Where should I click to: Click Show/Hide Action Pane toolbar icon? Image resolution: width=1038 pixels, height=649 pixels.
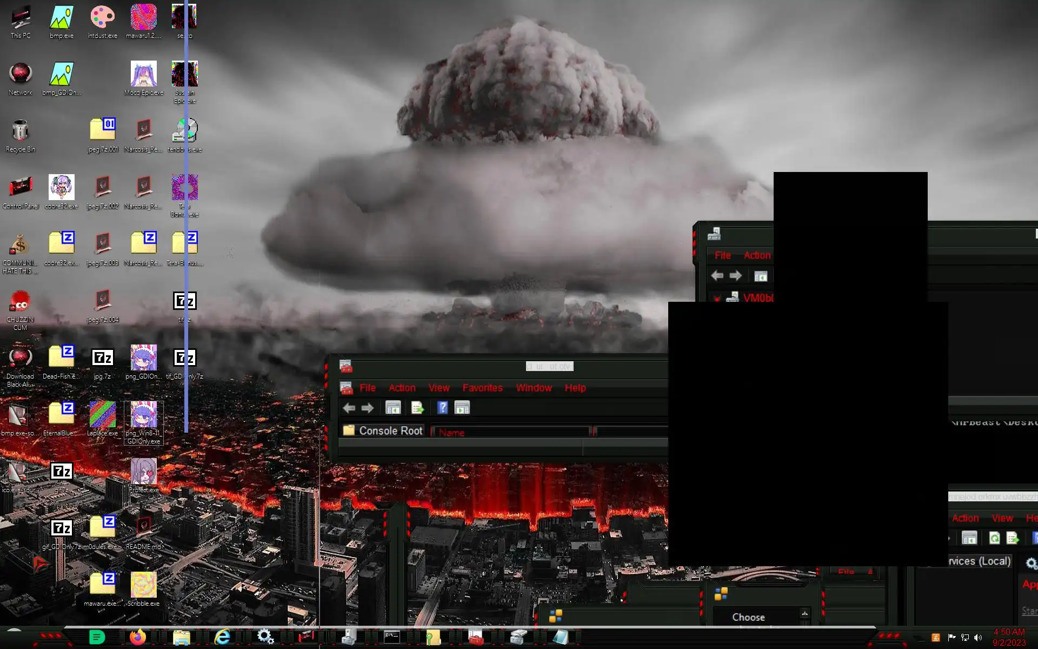(462, 408)
